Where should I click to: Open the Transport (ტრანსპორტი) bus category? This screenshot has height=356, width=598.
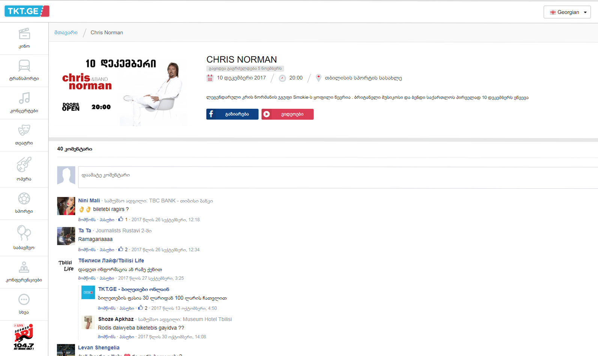point(24,71)
